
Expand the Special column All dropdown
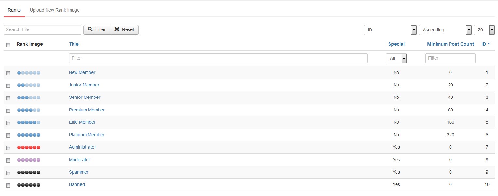pos(397,58)
